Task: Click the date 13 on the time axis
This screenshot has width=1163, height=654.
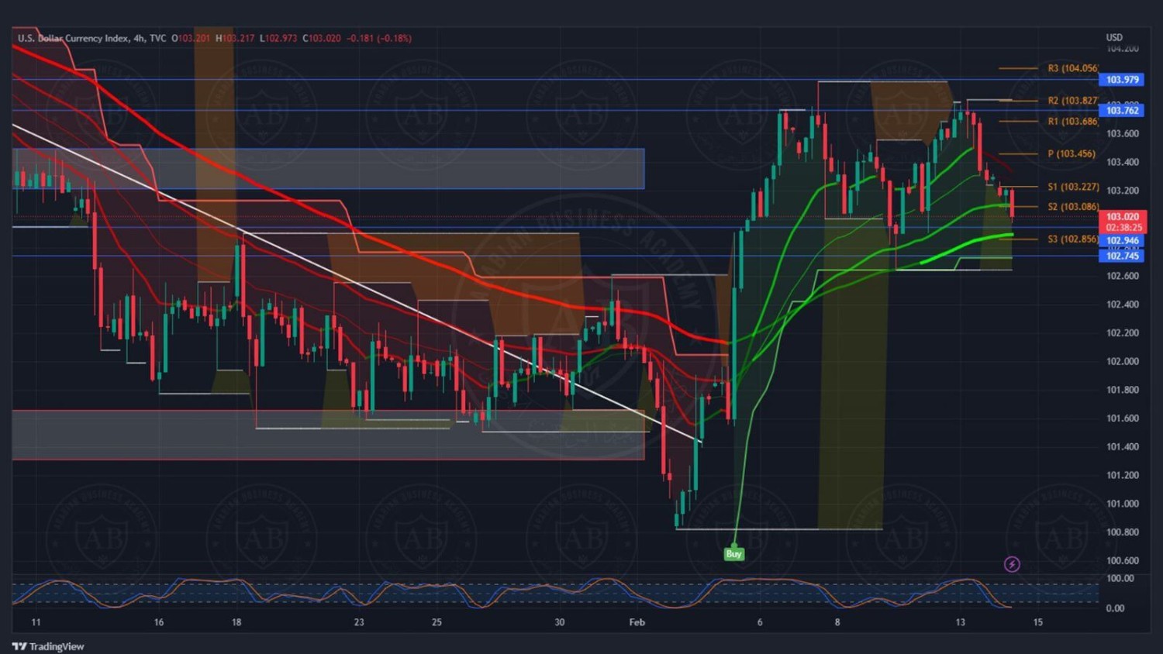Action: [961, 622]
